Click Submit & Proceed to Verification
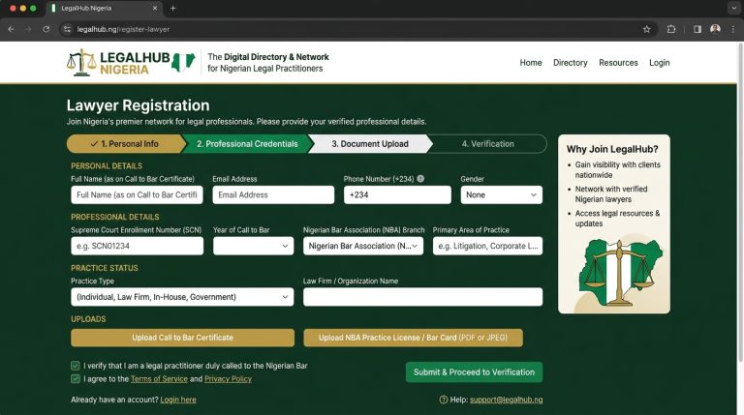Screen dimensions: 744x415 (x=474, y=371)
